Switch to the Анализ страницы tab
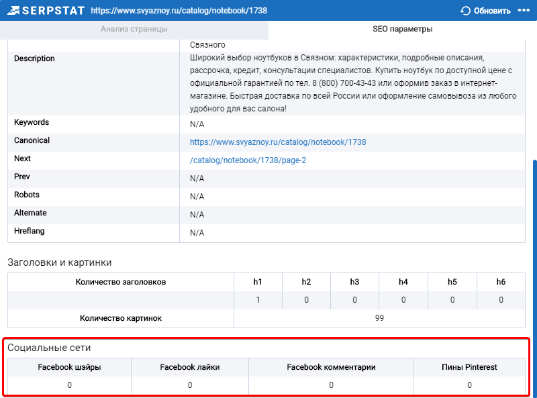The width and height of the screenshot is (537, 398). point(134,29)
